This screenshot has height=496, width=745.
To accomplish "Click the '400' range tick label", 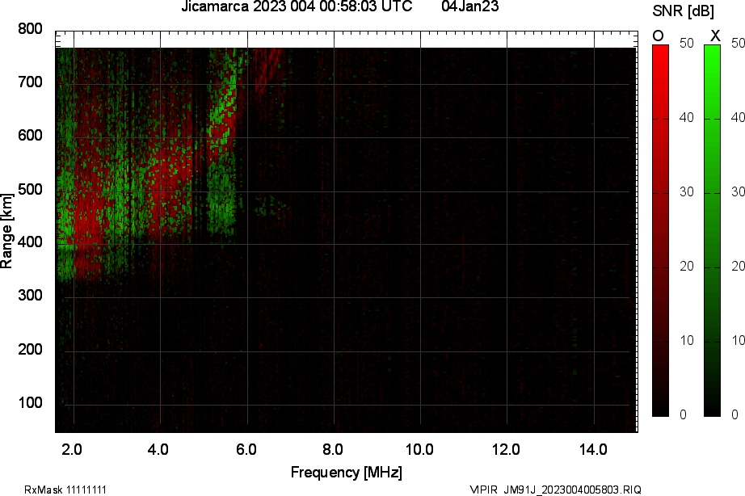I will pyautogui.click(x=31, y=242).
